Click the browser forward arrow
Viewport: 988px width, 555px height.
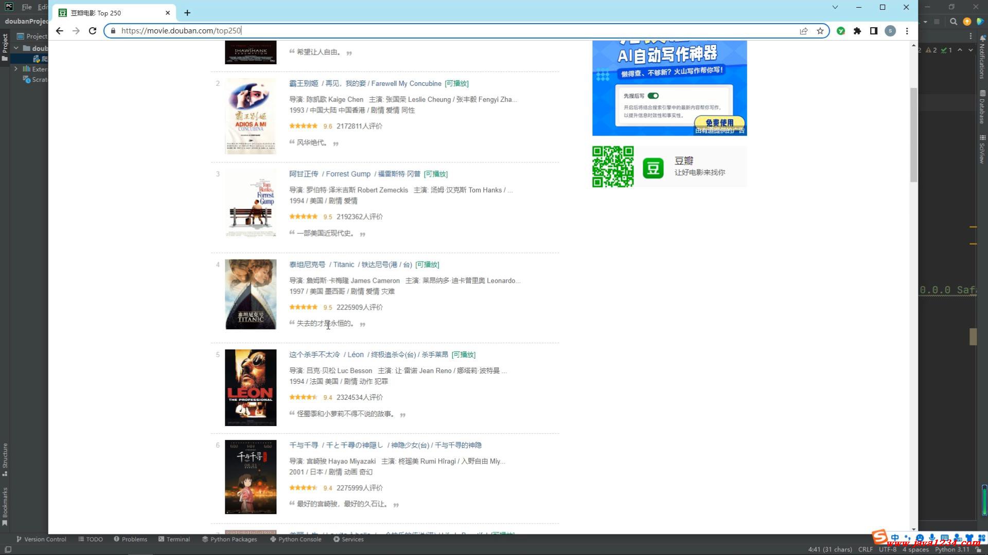tap(76, 31)
